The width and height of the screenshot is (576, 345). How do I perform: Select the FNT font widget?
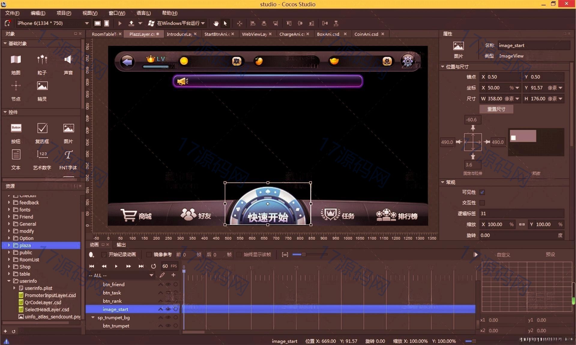tap(68, 155)
